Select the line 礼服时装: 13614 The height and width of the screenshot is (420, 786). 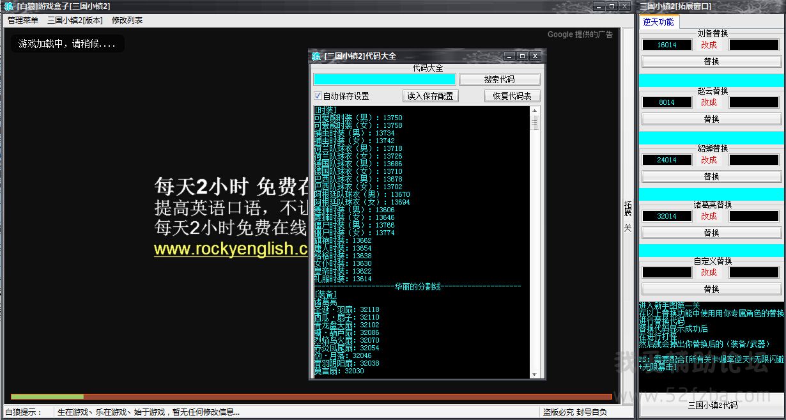point(343,279)
